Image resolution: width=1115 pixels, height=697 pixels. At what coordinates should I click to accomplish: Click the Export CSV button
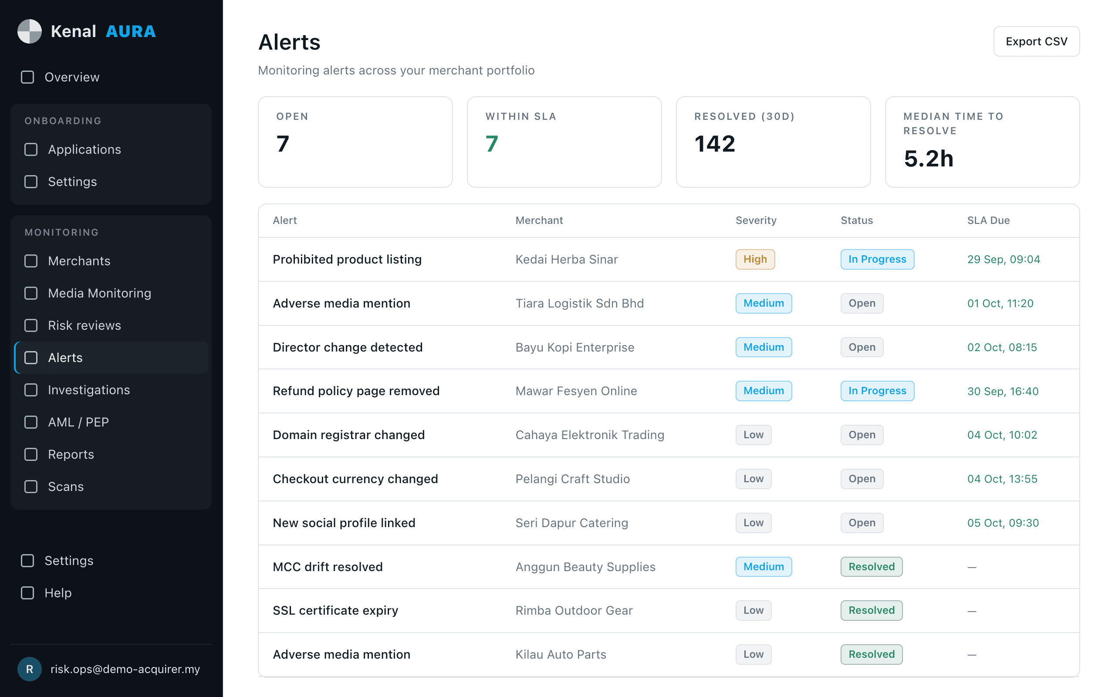pos(1036,41)
